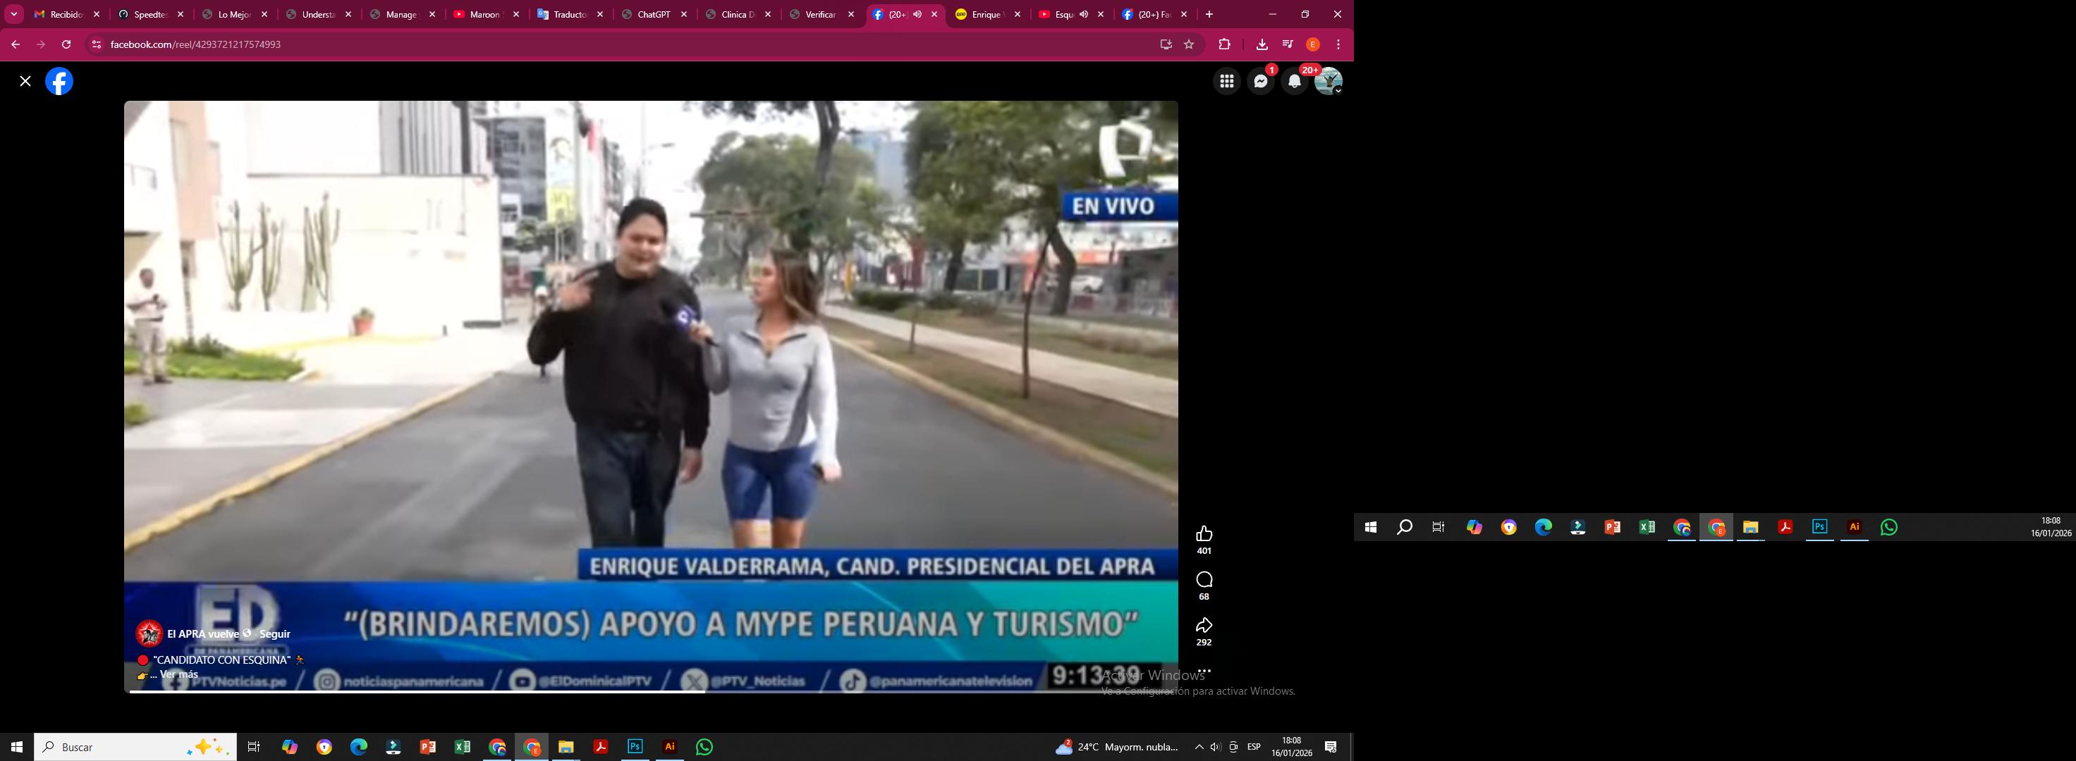
Task: Close the reel viewer with X
Action: [26, 81]
